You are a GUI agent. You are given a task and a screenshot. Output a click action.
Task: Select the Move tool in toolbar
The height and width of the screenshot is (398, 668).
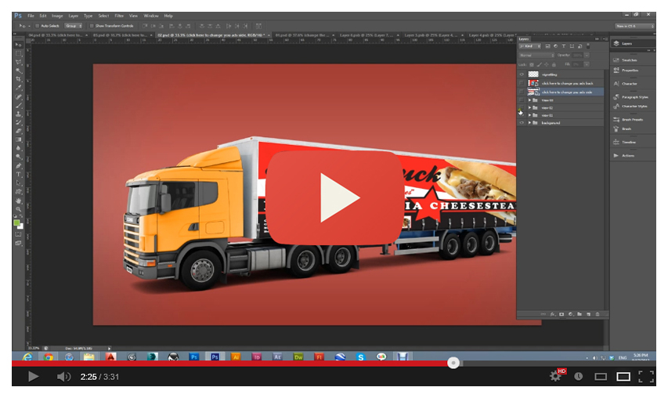[18, 45]
